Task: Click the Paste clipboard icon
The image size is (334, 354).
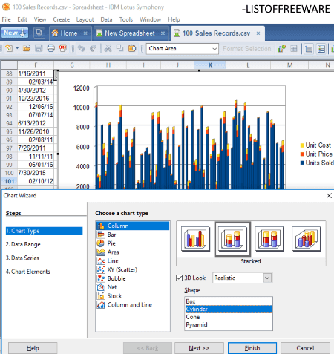Action: (132, 48)
